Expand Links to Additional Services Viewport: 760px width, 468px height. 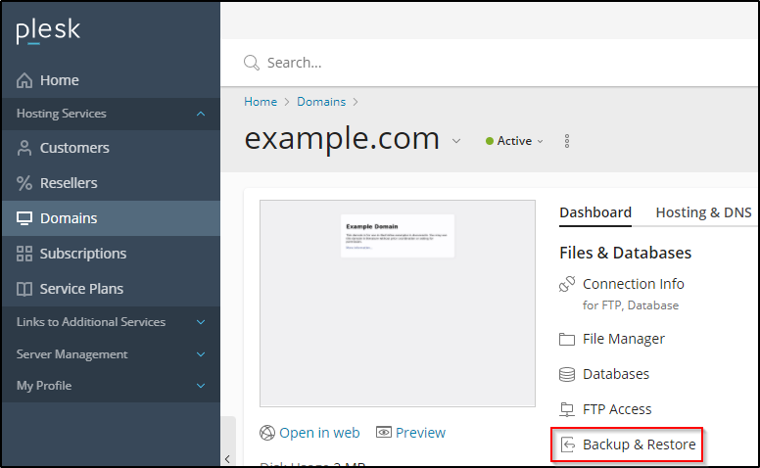201,322
